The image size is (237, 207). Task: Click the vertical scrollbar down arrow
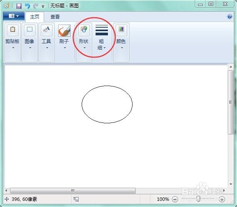(231, 184)
